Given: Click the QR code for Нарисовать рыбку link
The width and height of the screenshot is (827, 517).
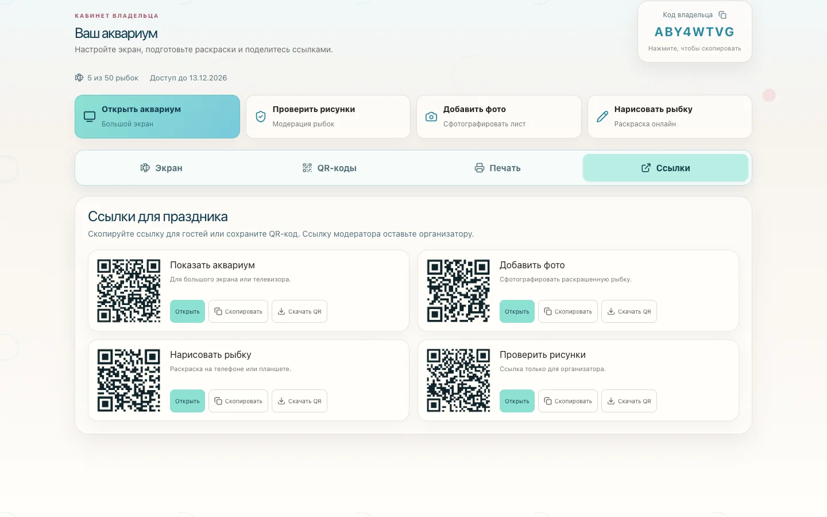Looking at the screenshot, I should [x=129, y=380].
